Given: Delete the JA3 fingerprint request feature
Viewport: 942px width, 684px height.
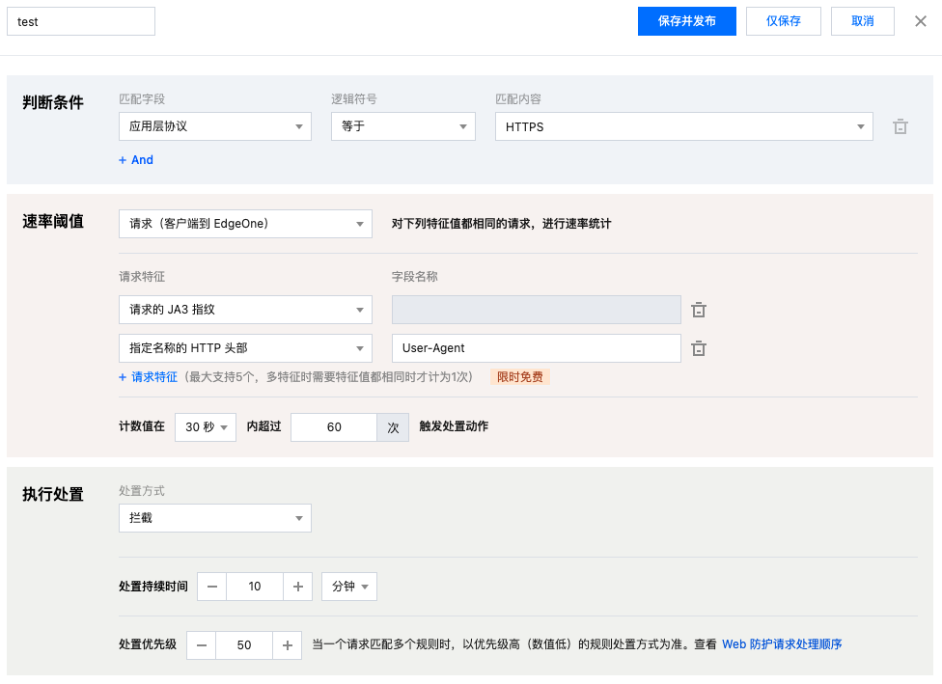Looking at the screenshot, I should [699, 310].
